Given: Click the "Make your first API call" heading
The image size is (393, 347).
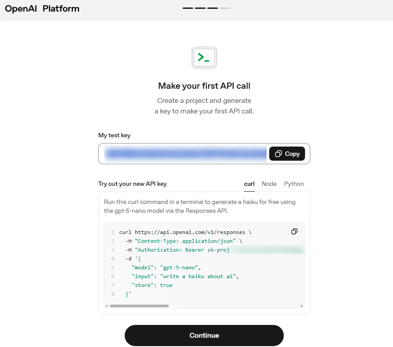Looking at the screenshot, I should coord(204,86).
